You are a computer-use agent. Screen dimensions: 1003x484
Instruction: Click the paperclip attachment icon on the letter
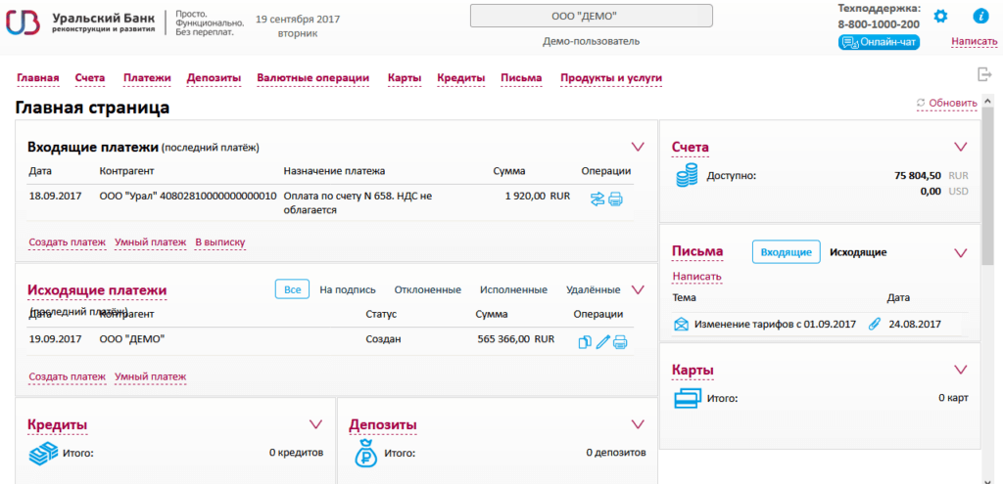coord(875,325)
